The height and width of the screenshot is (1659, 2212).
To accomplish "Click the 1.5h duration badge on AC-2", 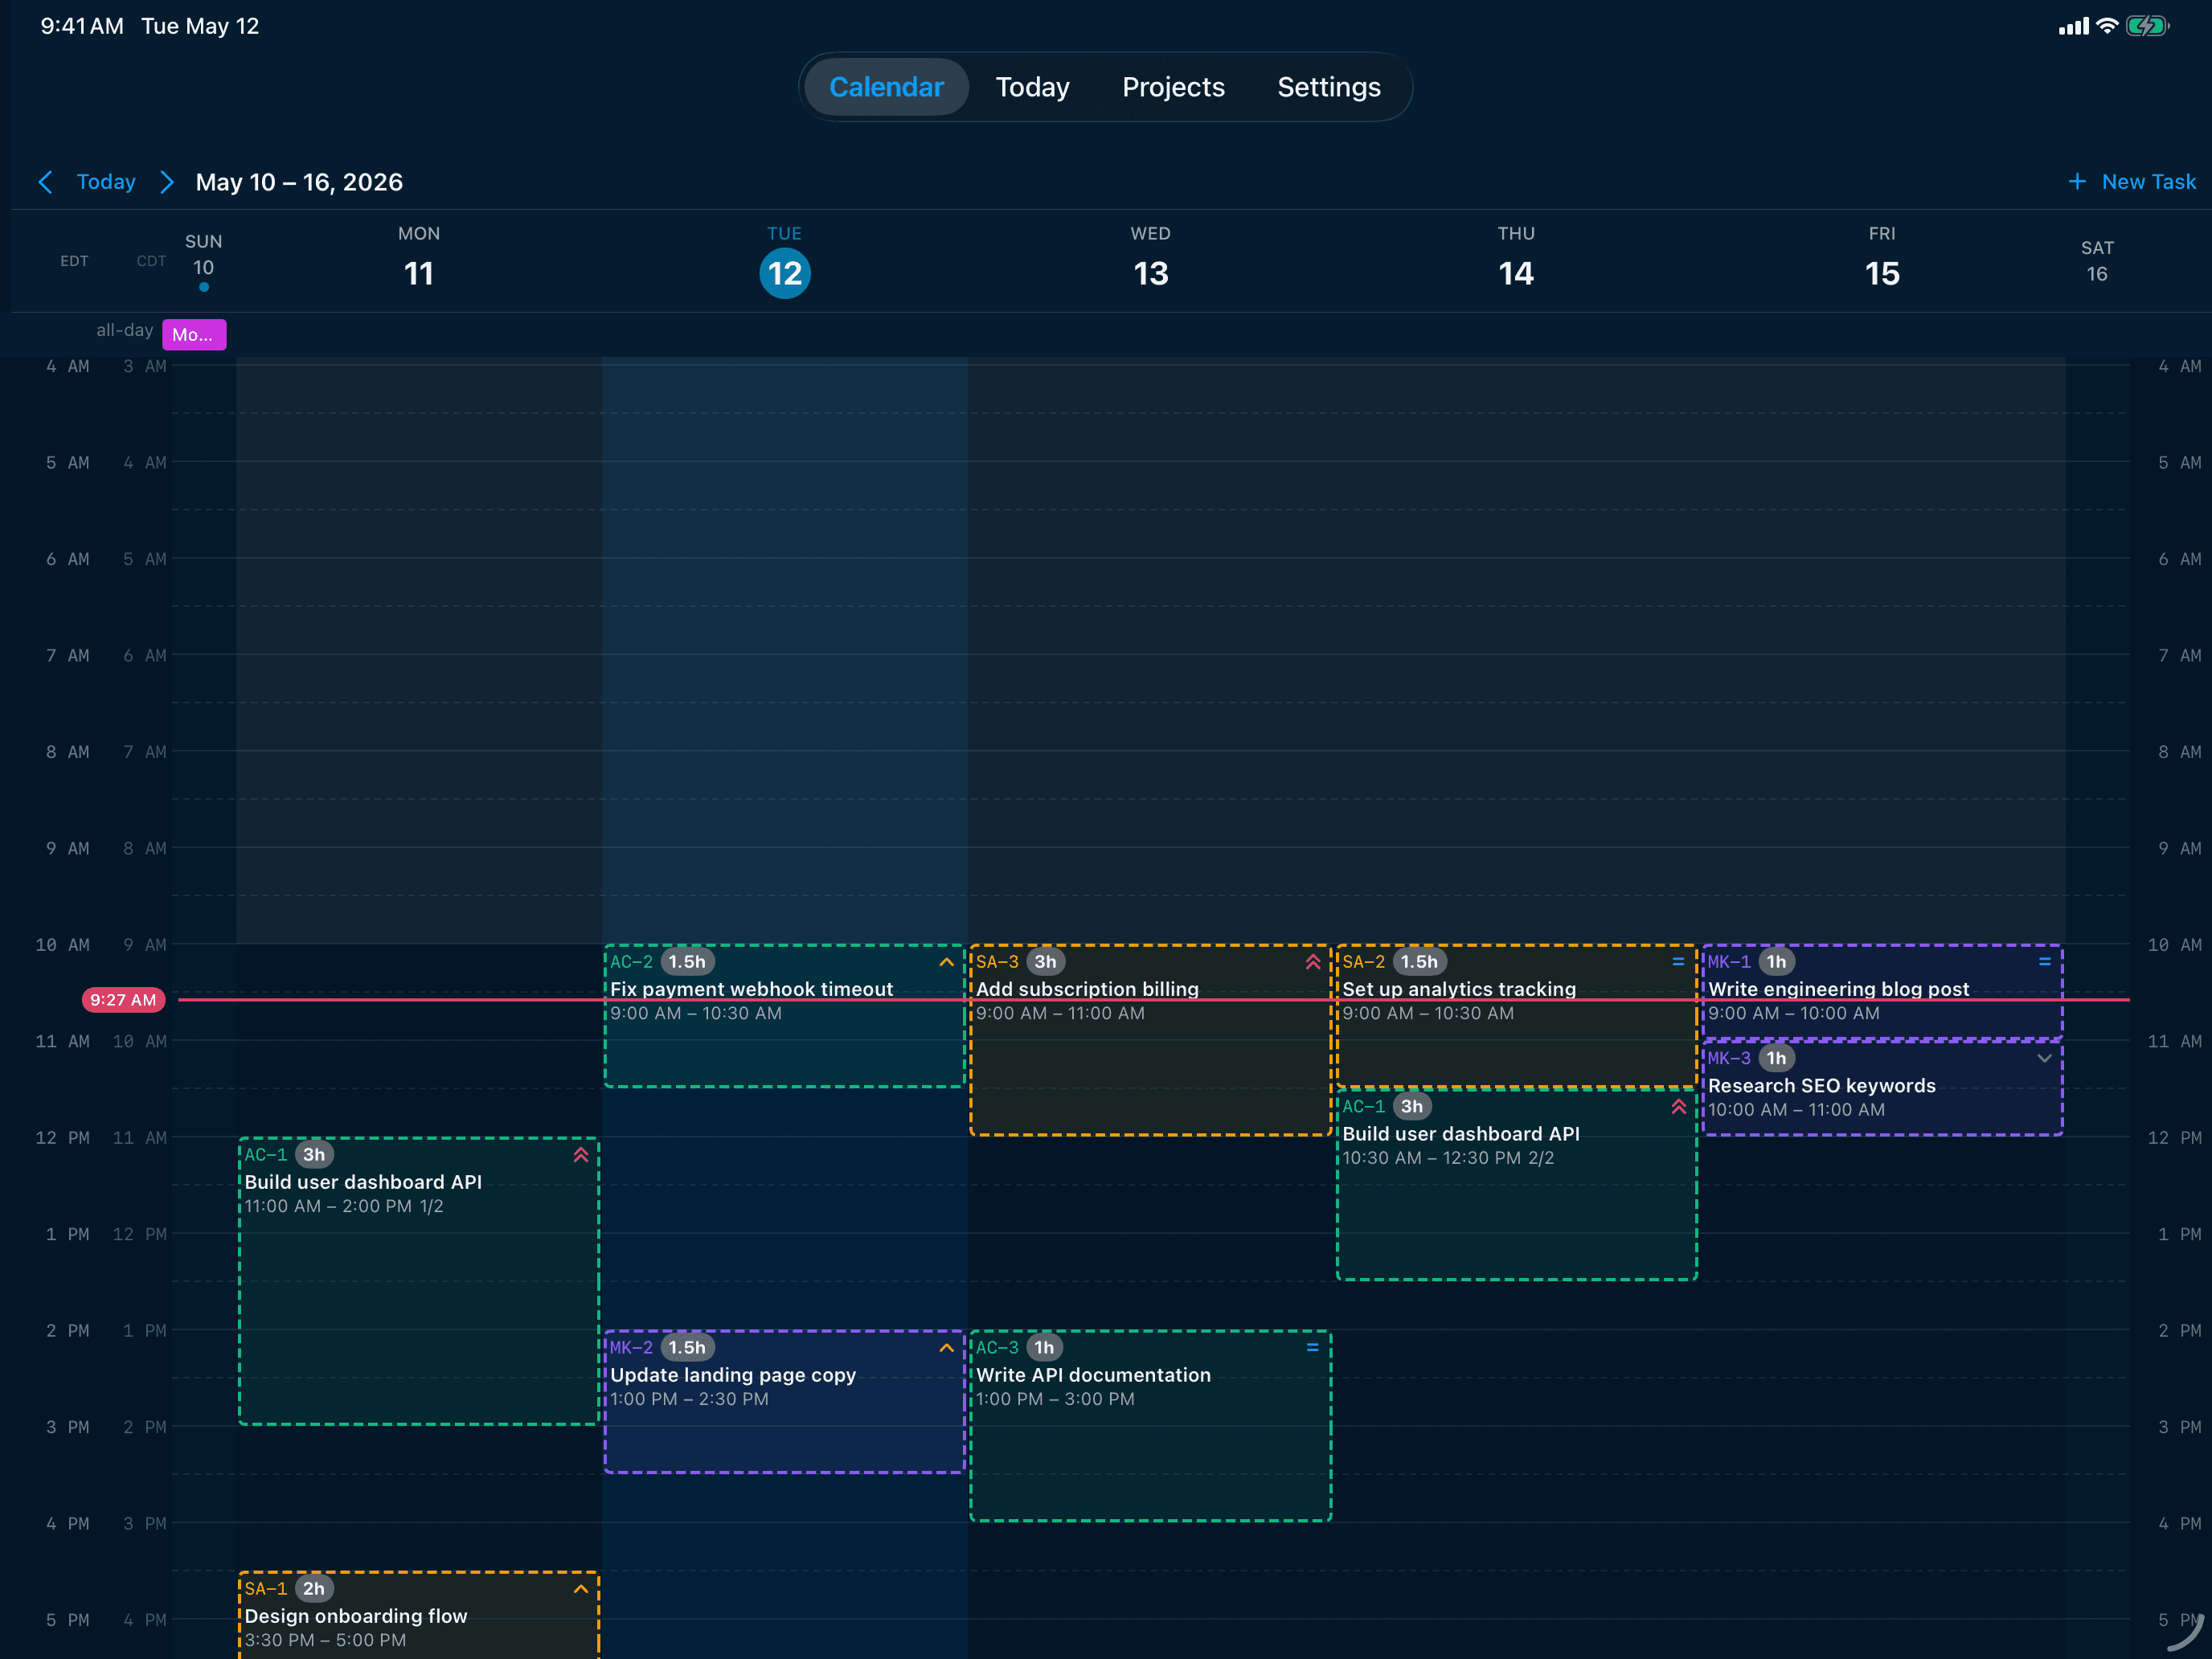I will (x=687, y=962).
